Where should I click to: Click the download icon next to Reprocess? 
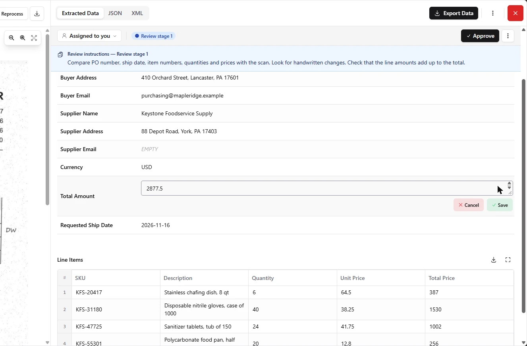(x=37, y=14)
